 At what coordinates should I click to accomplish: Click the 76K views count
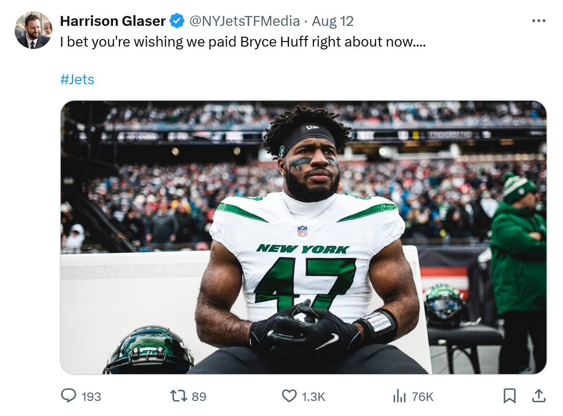[x=422, y=397]
